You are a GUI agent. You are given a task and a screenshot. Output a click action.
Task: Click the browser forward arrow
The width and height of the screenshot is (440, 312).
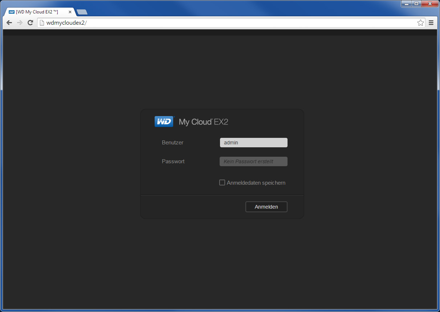point(20,23)
